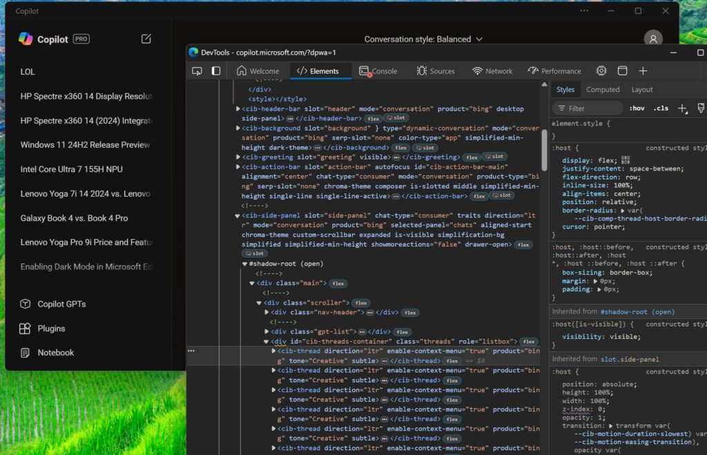This screenshot has width=707, height=455.
Task: Open the Copilot GPTs link
Action: coord(61,304)
